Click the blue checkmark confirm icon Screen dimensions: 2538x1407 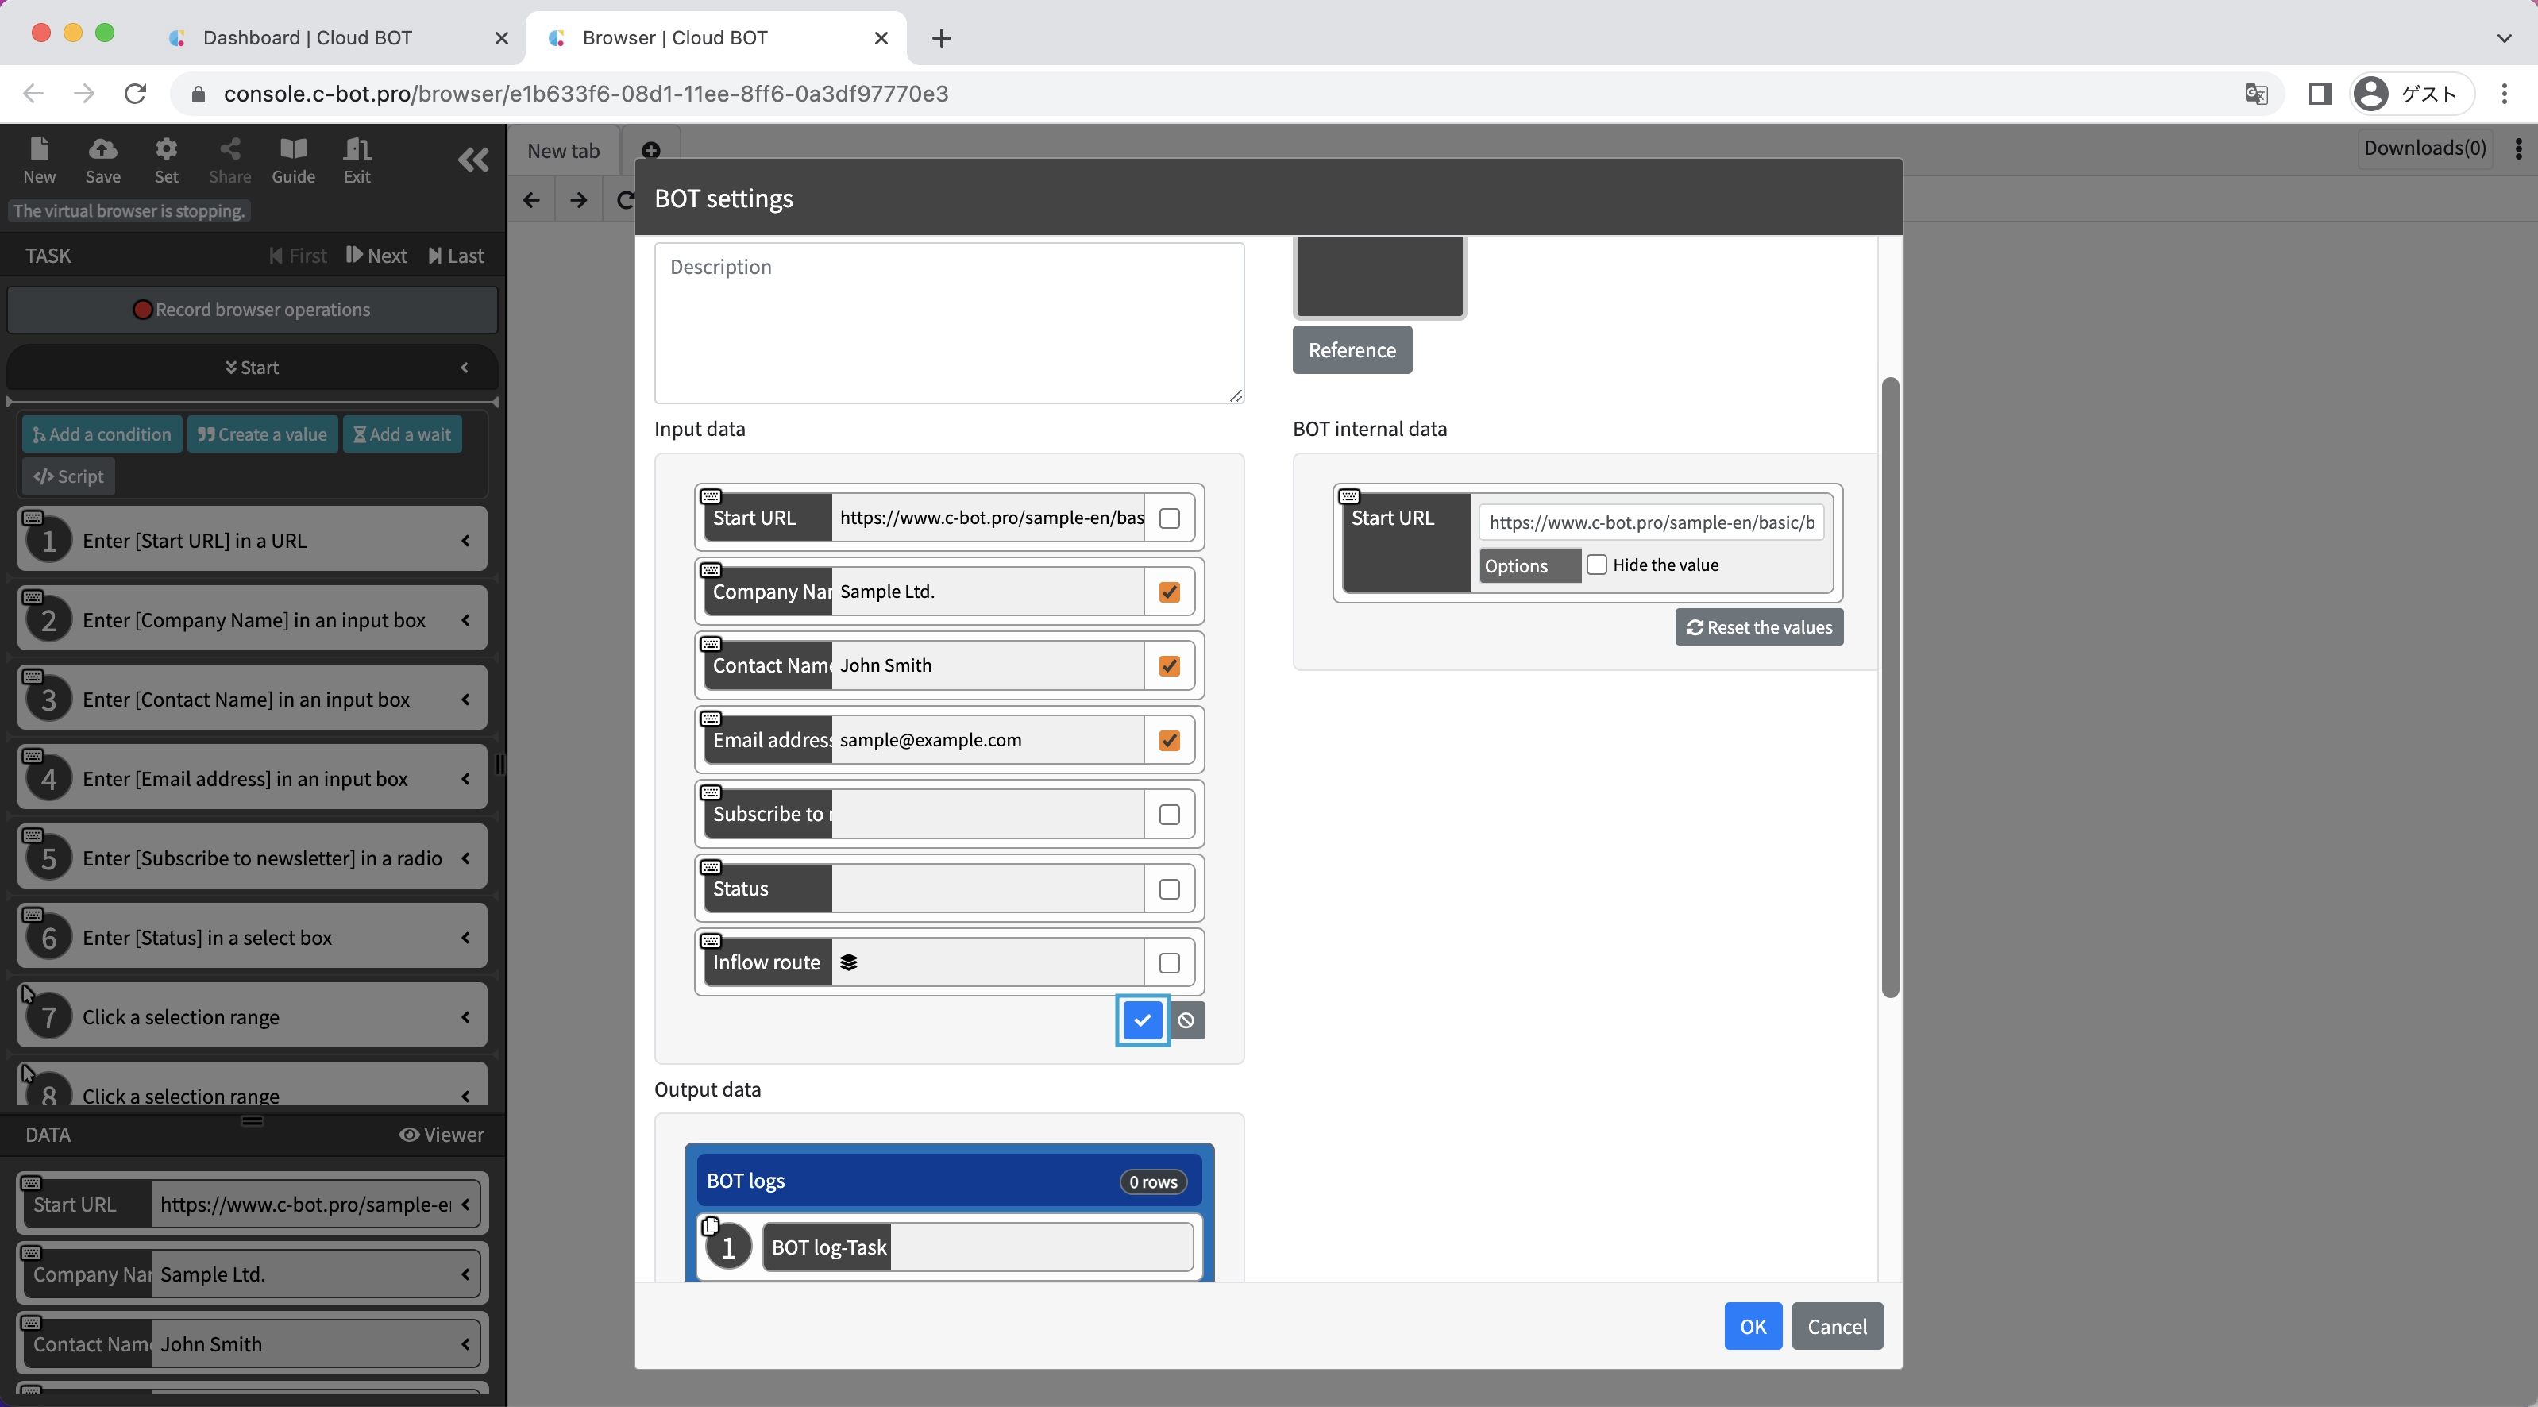click(1142, 1020)
